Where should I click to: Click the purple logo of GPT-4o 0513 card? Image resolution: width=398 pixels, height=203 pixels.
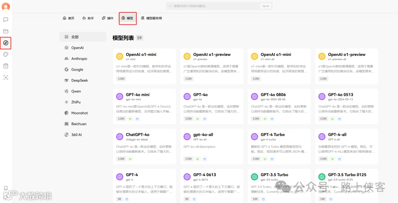click(322, 96)
